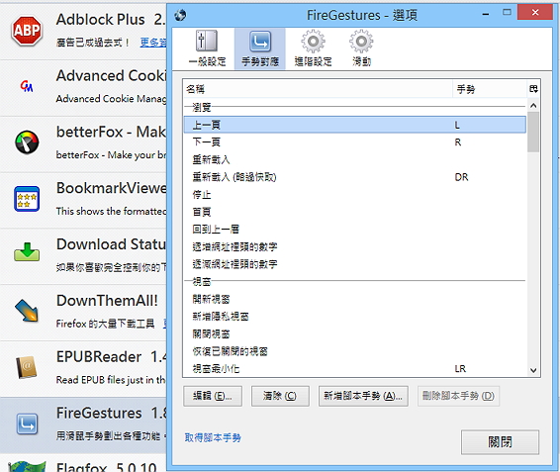Viewport: 560px width, 472px height.
Task: Click the Flagfox add-on title
Action: click(x=81, y=467)
